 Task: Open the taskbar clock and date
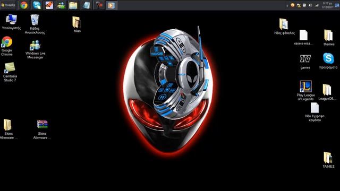[327, 5]
